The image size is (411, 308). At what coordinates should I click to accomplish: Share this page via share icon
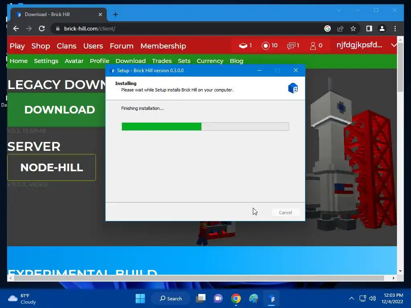340,28
